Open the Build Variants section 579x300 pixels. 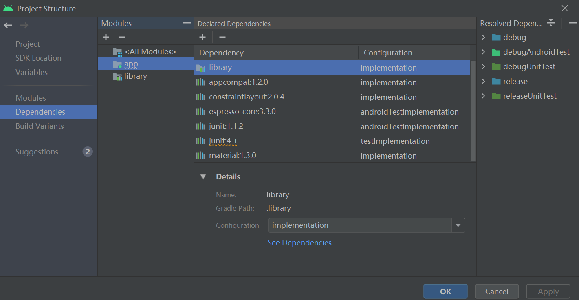click(x=40, y=126)
